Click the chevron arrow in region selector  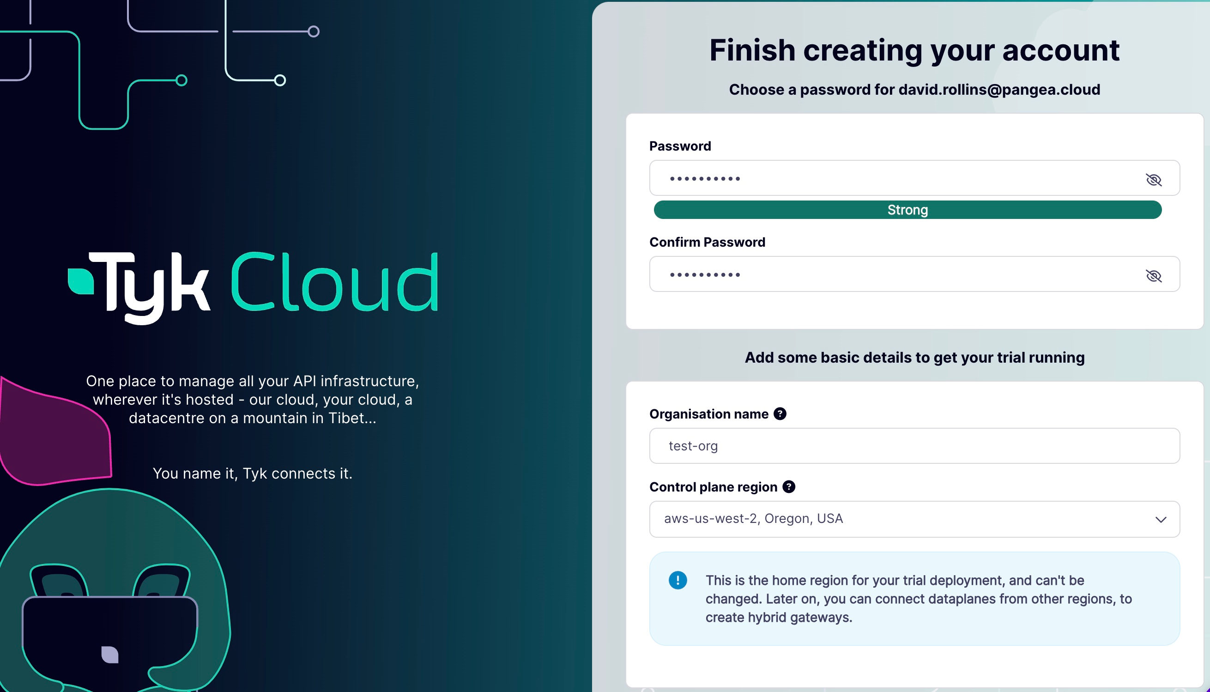click(x=1161, y=520)
